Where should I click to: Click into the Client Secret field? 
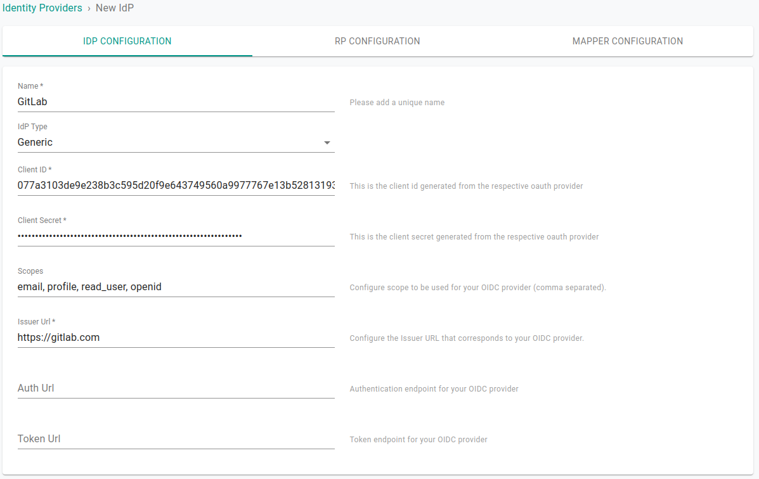[x=176, y=236]
